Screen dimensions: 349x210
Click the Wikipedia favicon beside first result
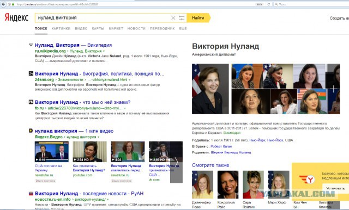pyautogui.click(x=31, y=45)
